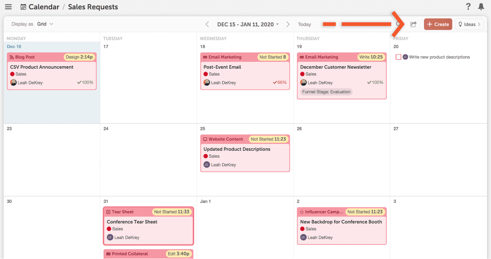Click the lightbulb icon in Ideas
Screen dimensions: 491x259
pos(460,24)
